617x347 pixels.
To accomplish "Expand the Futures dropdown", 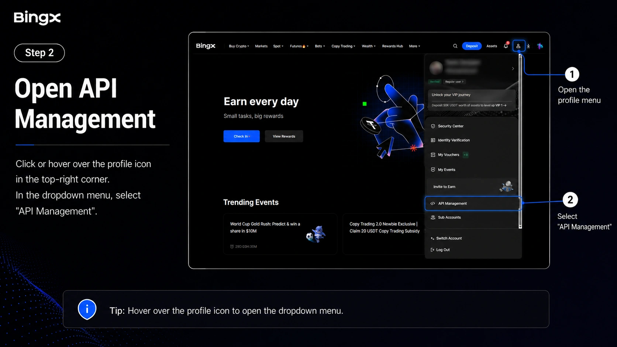I will (x=299, y=46).
